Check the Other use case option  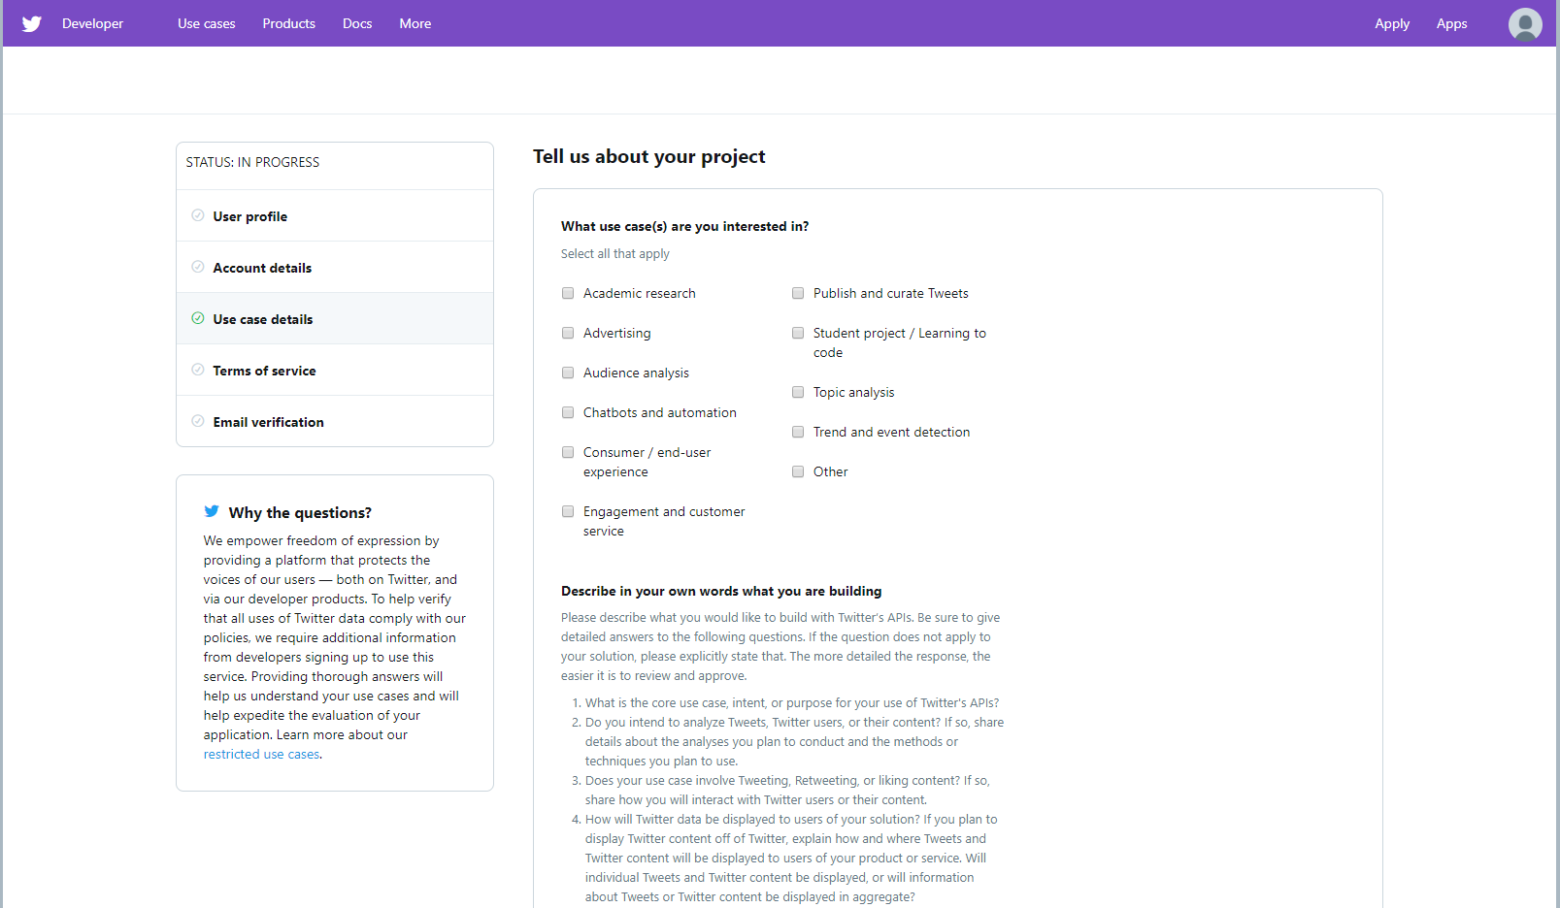798,471
